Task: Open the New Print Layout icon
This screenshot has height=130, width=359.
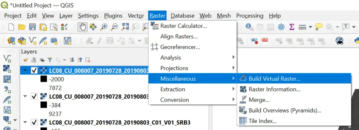Action: point(43,27)
